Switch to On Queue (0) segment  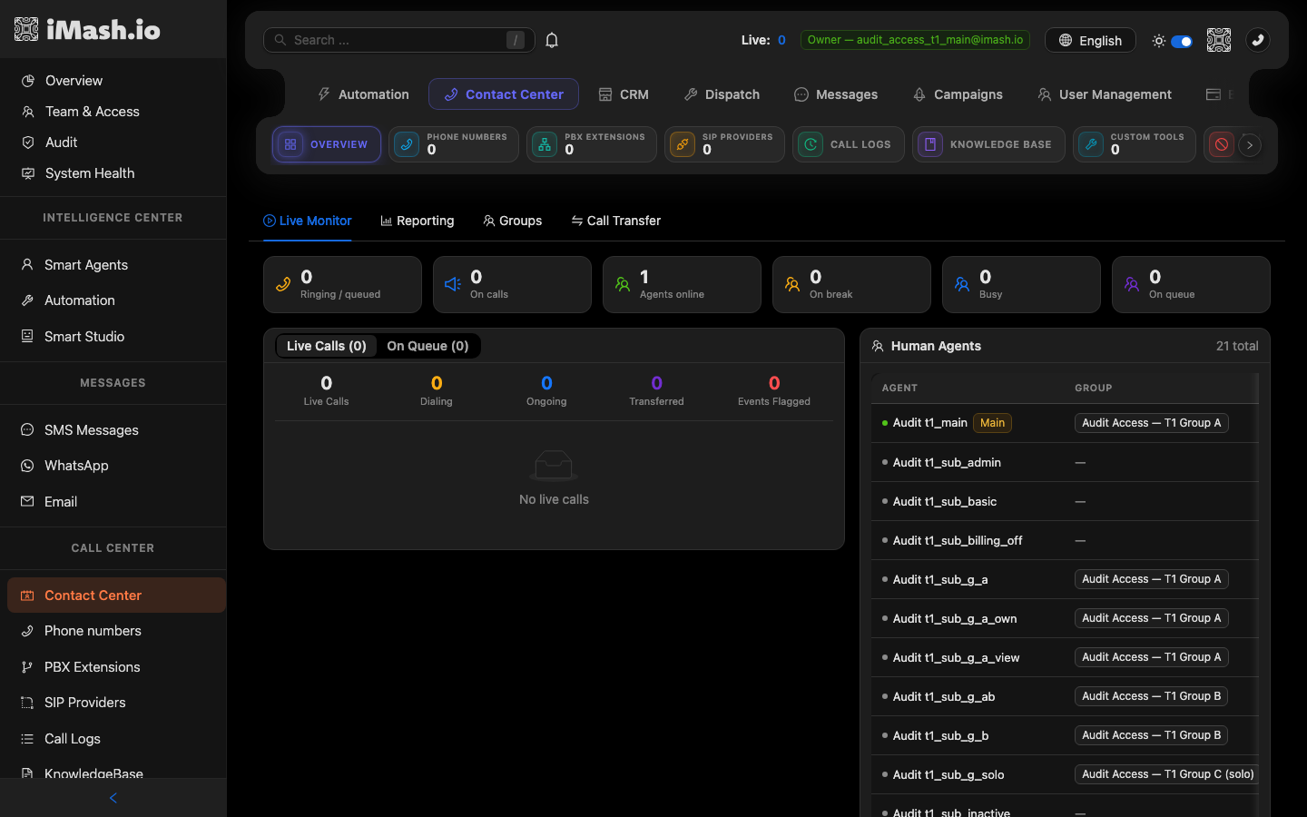pyautogui.click(x=427, y=346)
